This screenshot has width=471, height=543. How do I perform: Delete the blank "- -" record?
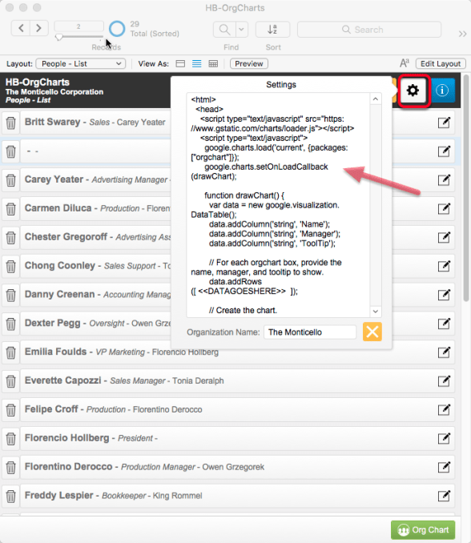pyautogui.click(x=10, y=151)
